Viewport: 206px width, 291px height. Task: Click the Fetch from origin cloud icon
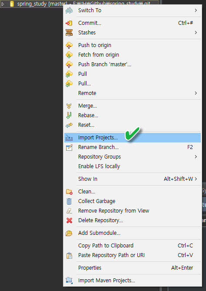[x=69, y=55]
